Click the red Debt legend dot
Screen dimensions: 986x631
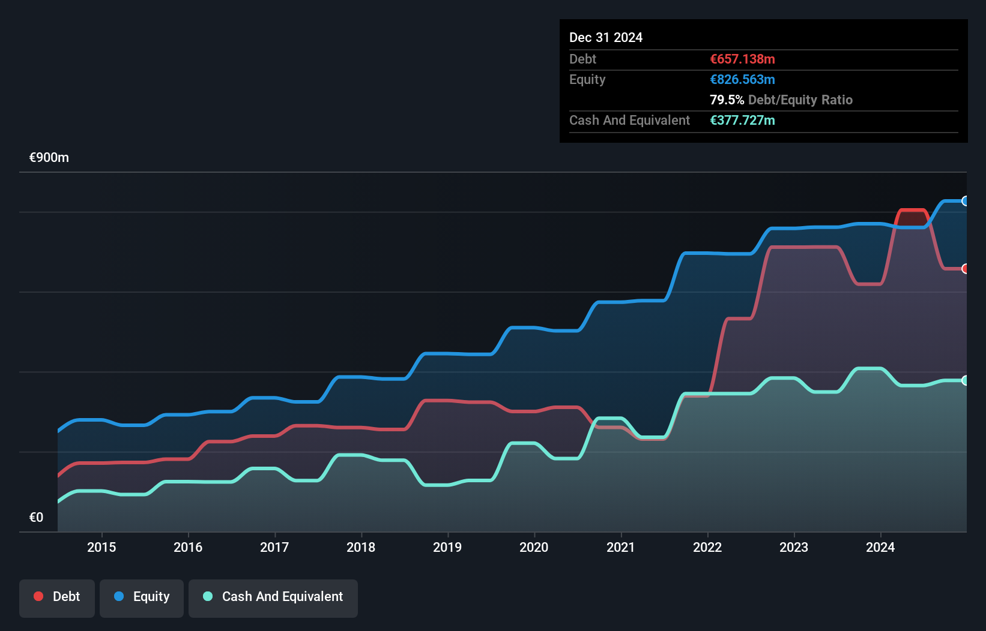(x=38, y=596)
